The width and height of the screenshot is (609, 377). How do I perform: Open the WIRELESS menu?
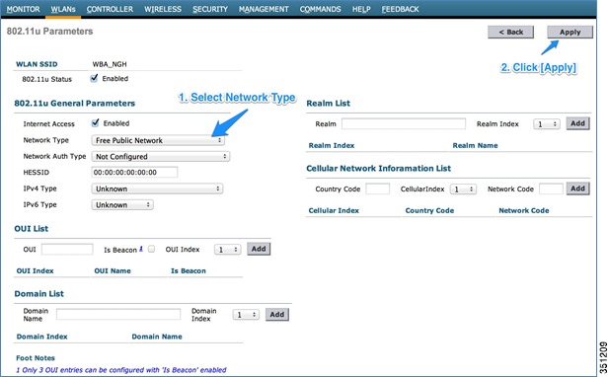click(x=163, y=9)
